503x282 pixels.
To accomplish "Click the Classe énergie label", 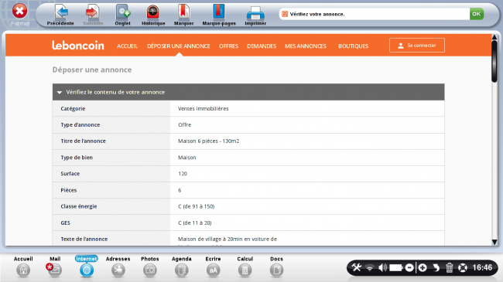I will [79, 206].
